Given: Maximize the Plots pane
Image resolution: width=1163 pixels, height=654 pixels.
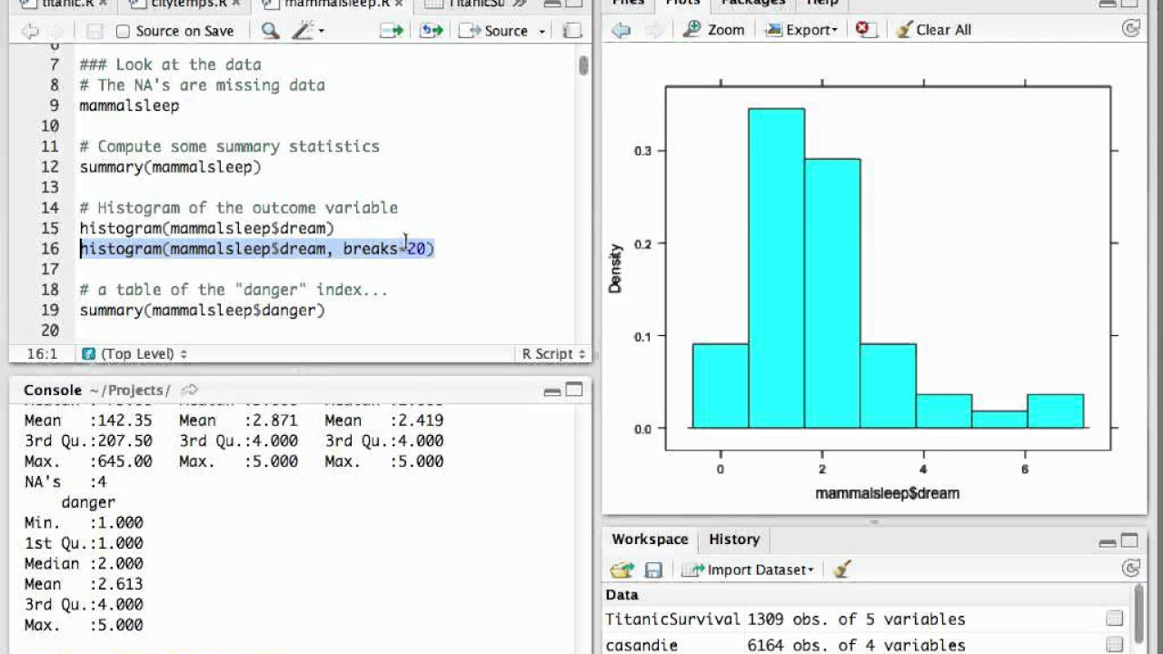Looking at the screenshot, I should (x=1128, y=4).
